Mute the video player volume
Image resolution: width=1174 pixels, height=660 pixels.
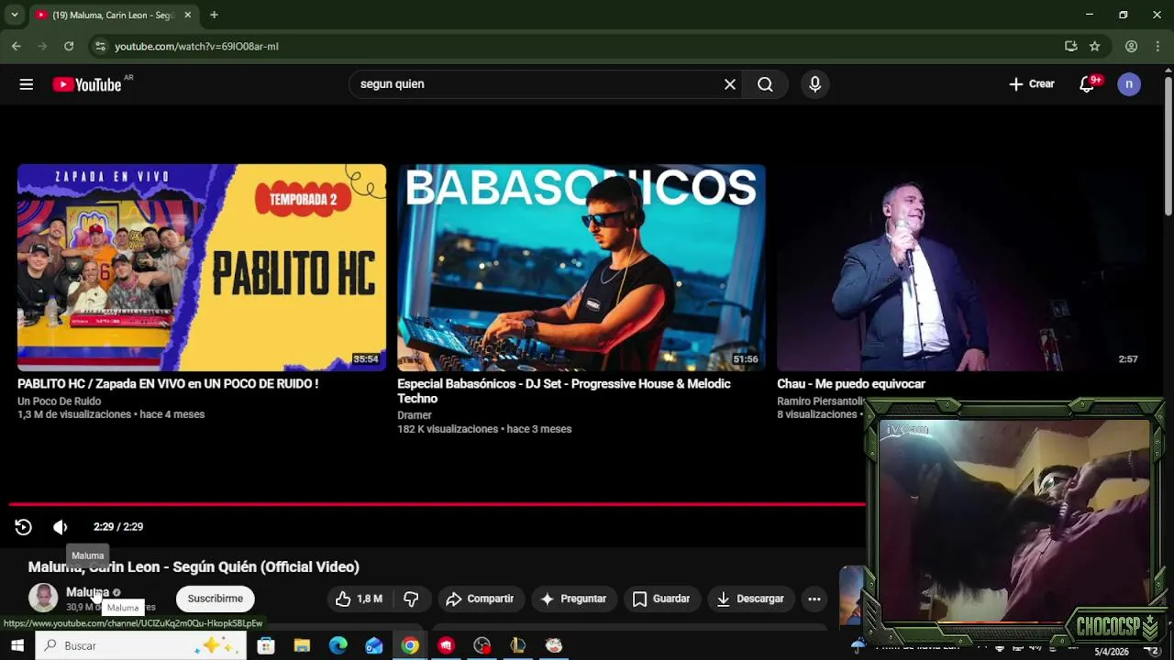pos(61,527)
